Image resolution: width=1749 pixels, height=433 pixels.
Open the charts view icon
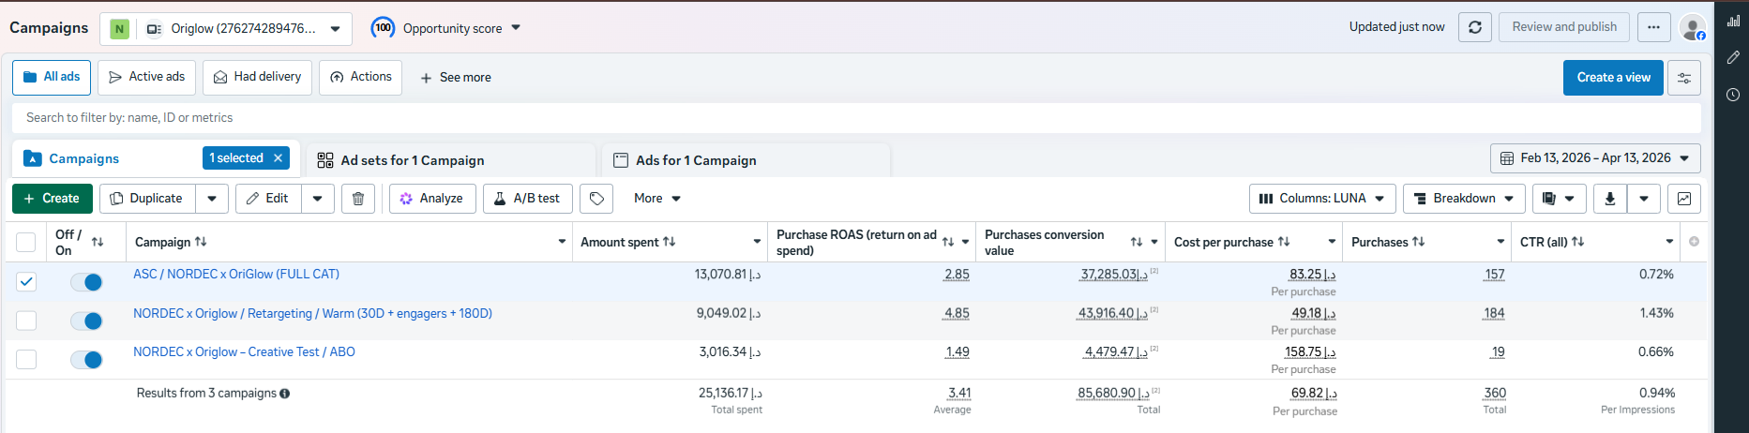click(x=1684, y=199)
